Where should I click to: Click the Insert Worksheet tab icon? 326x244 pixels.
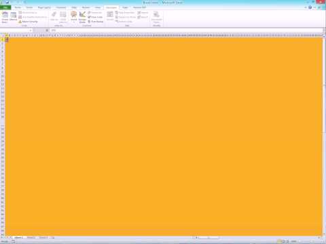pyautogui.click(x=52, y=237)
